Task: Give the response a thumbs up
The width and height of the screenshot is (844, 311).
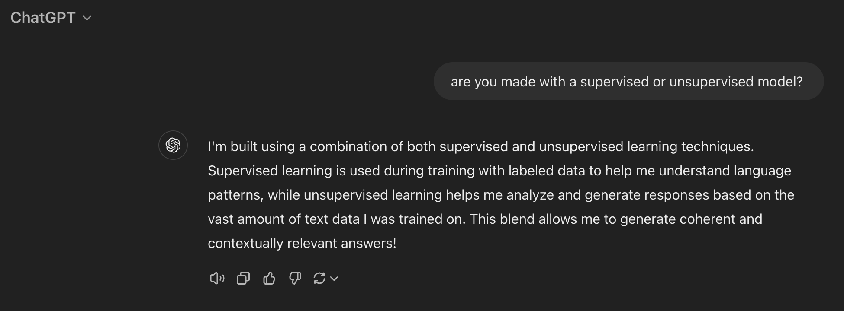Action: (x=269, y=279)
